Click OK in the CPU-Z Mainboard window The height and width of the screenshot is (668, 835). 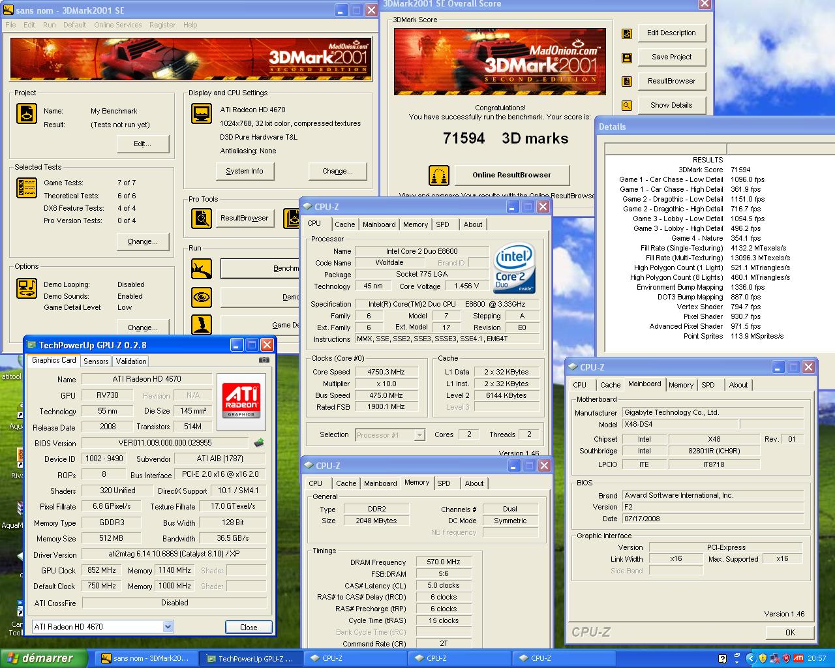pos(790,632)
